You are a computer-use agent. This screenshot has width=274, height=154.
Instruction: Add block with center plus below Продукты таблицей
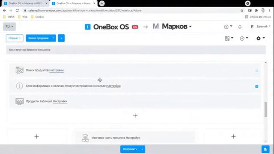point(135,116)
